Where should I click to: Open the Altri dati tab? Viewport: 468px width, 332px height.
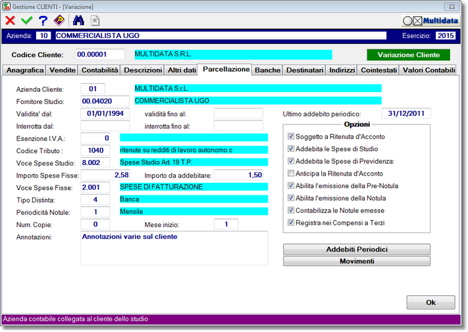tap(182, 70)
